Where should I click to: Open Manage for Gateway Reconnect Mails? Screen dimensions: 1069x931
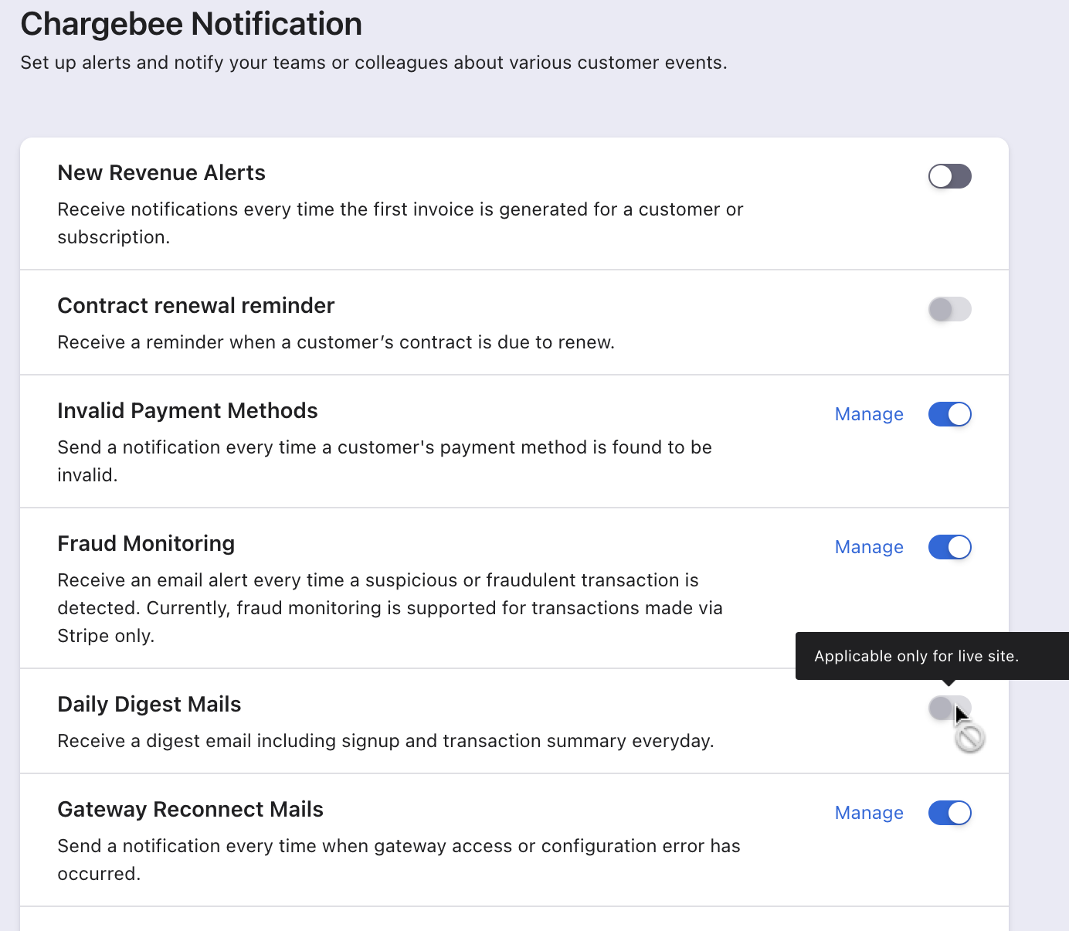869,813
